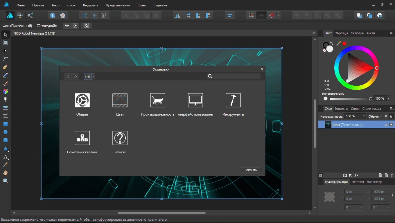
Task: Click the opacity slider in Цвет panel
Action: (350, 99)
